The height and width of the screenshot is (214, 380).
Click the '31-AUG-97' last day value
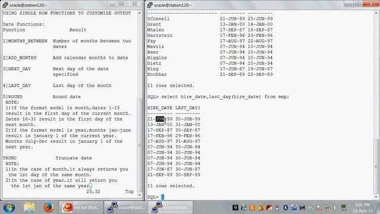(x=188, y=141)
